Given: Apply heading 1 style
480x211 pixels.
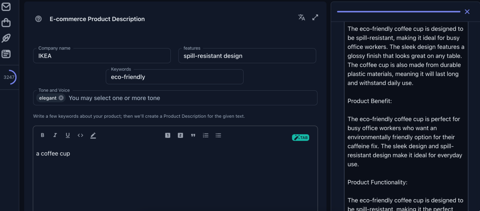Looking at the screenshot, I should 168,135.
